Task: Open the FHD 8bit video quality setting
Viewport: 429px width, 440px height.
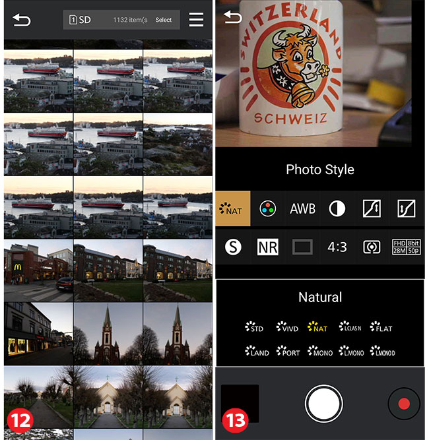Action: (407, 247)
